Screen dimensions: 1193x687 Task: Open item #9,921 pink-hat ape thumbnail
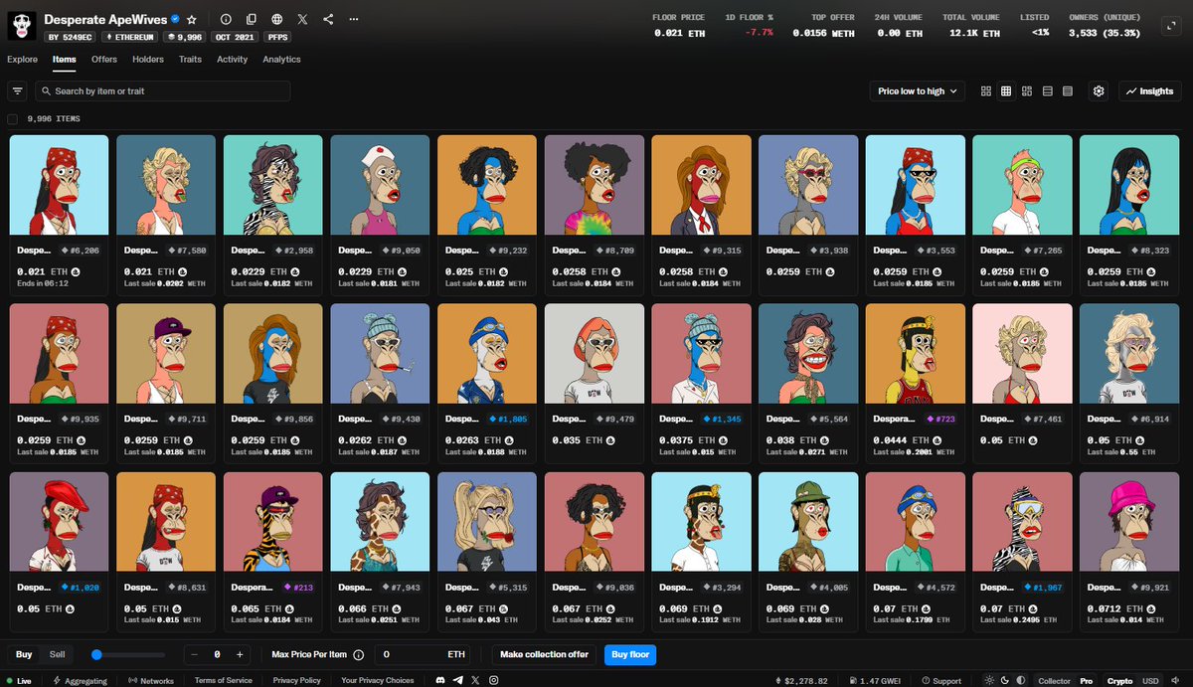click(x=1129, y=522)
